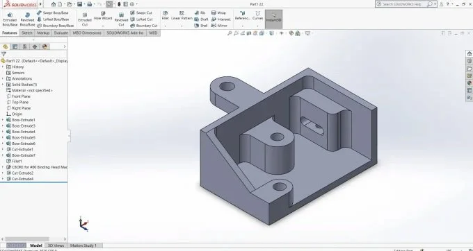Select the Linear Pattern tool

coord(182,16)
